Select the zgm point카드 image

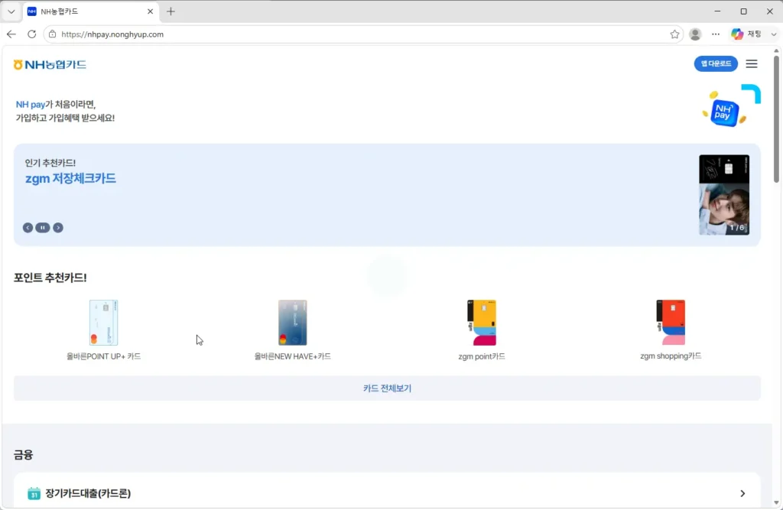(482, 323)
